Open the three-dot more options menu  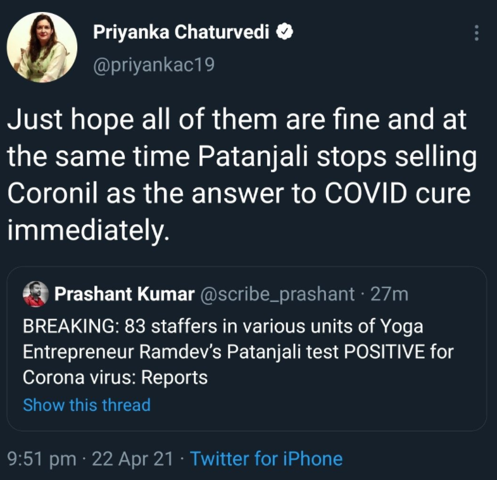coord(477,34)
